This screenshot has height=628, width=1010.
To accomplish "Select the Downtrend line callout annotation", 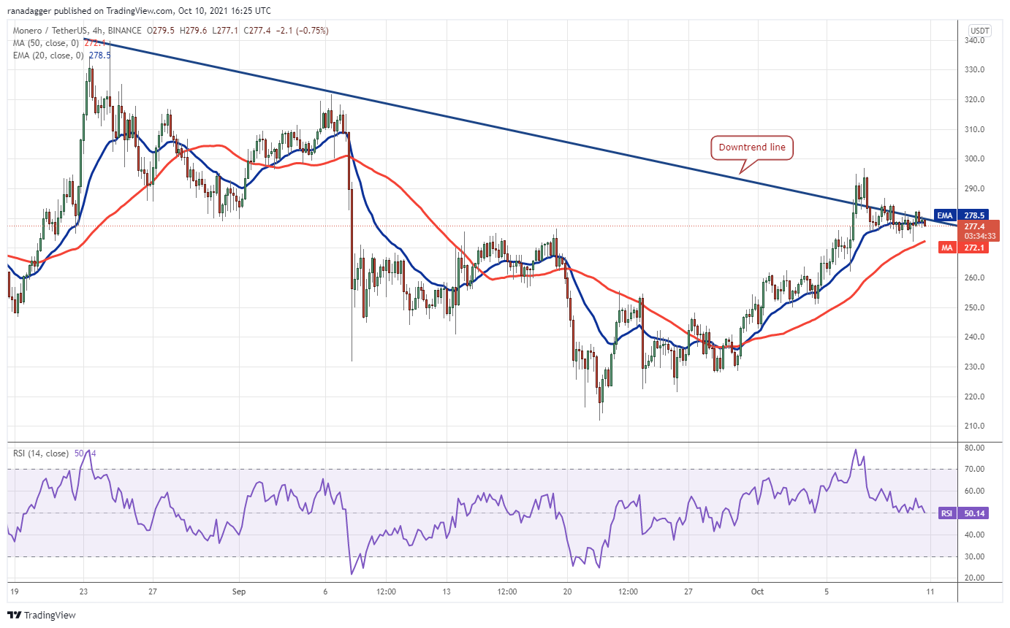I will pyautogui.click(x=752, y=148).
